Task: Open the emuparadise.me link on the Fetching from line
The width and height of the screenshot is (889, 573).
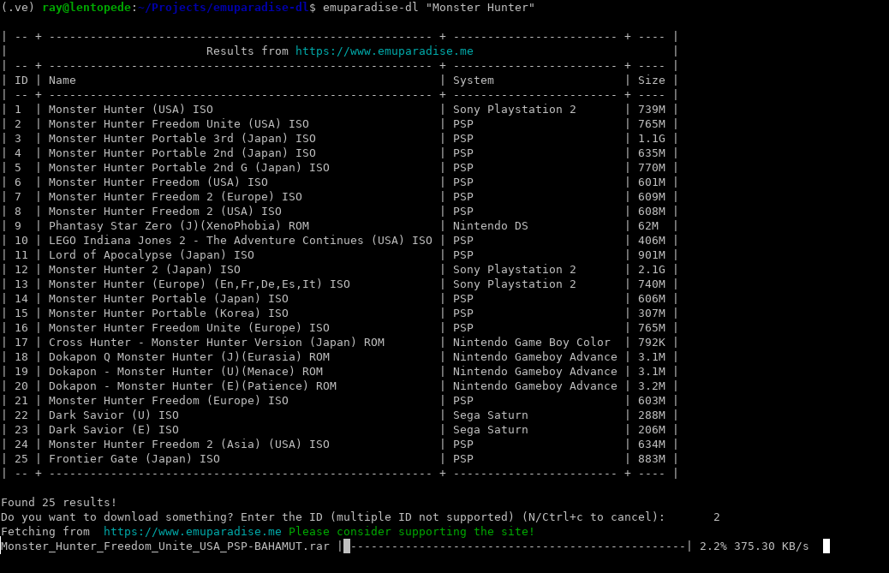Action: tap(192, 532)
